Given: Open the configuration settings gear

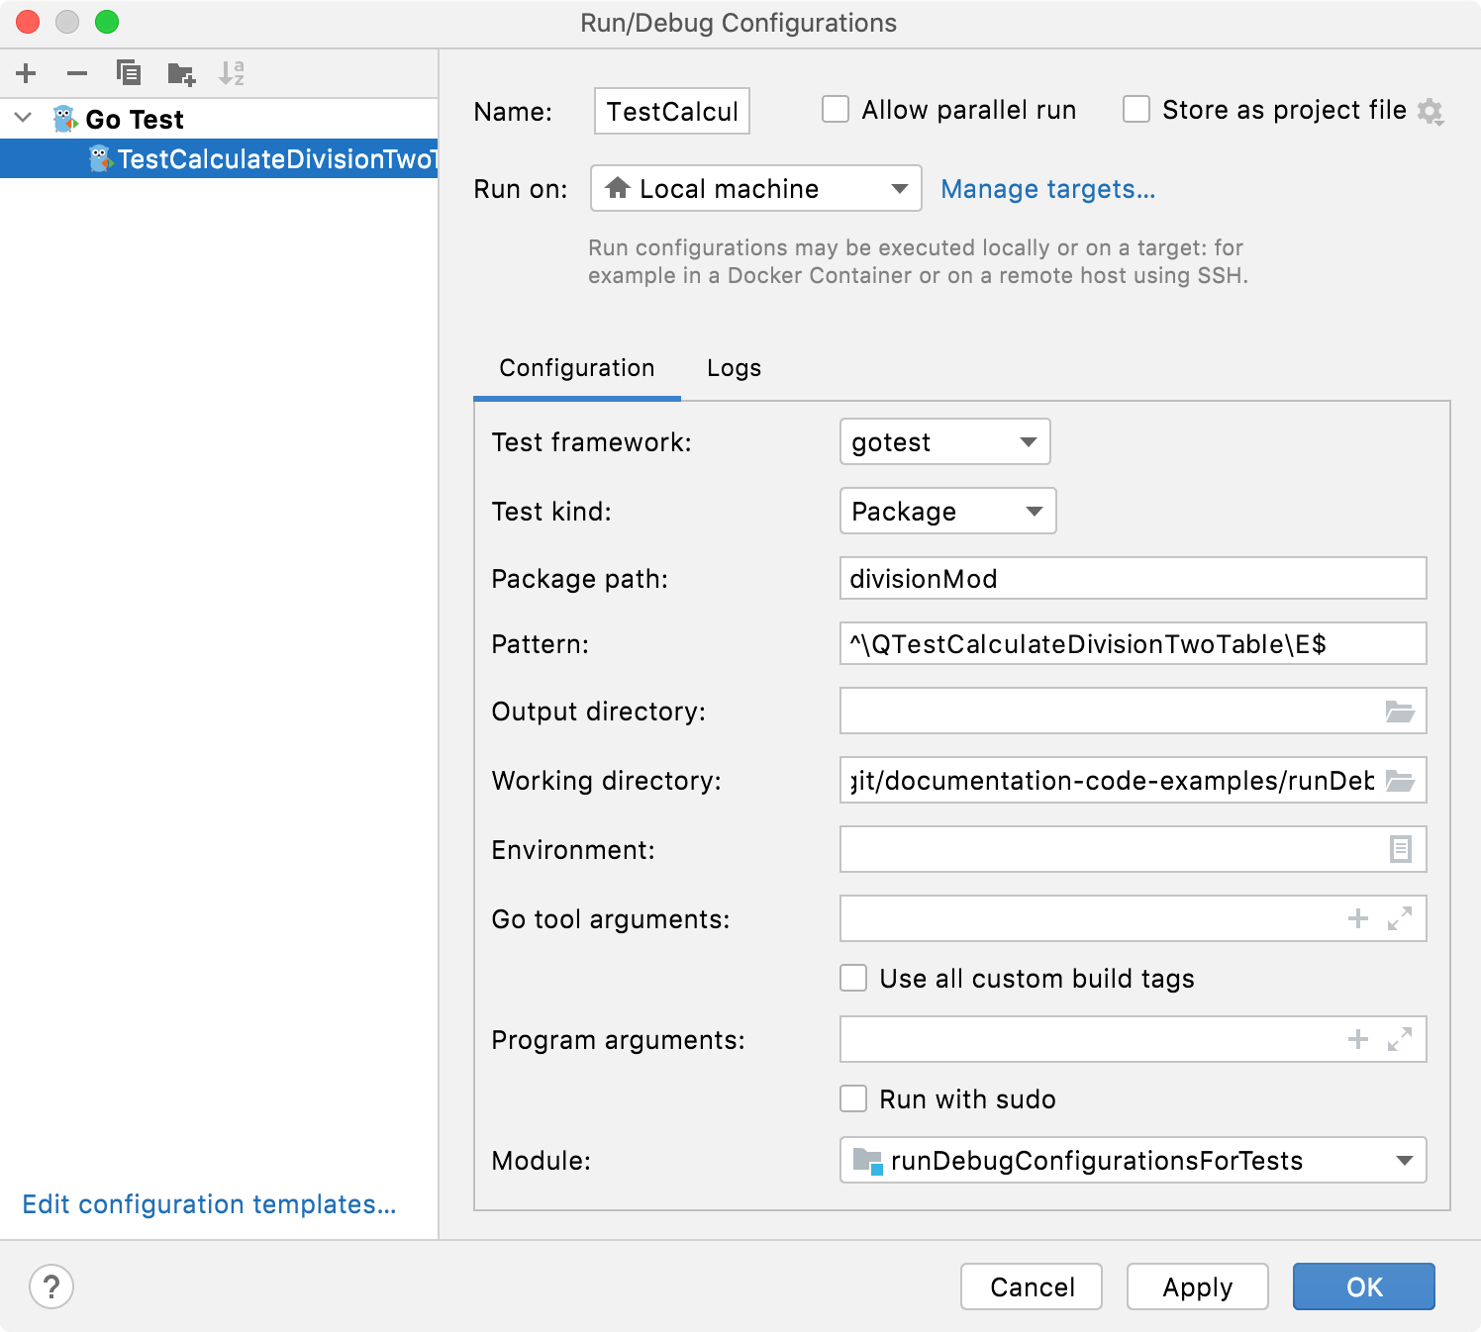Looking at the screenshot, I should (1430, 111).
